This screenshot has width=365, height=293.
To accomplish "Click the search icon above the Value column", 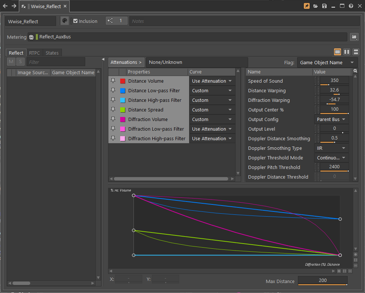I will 355,71.
